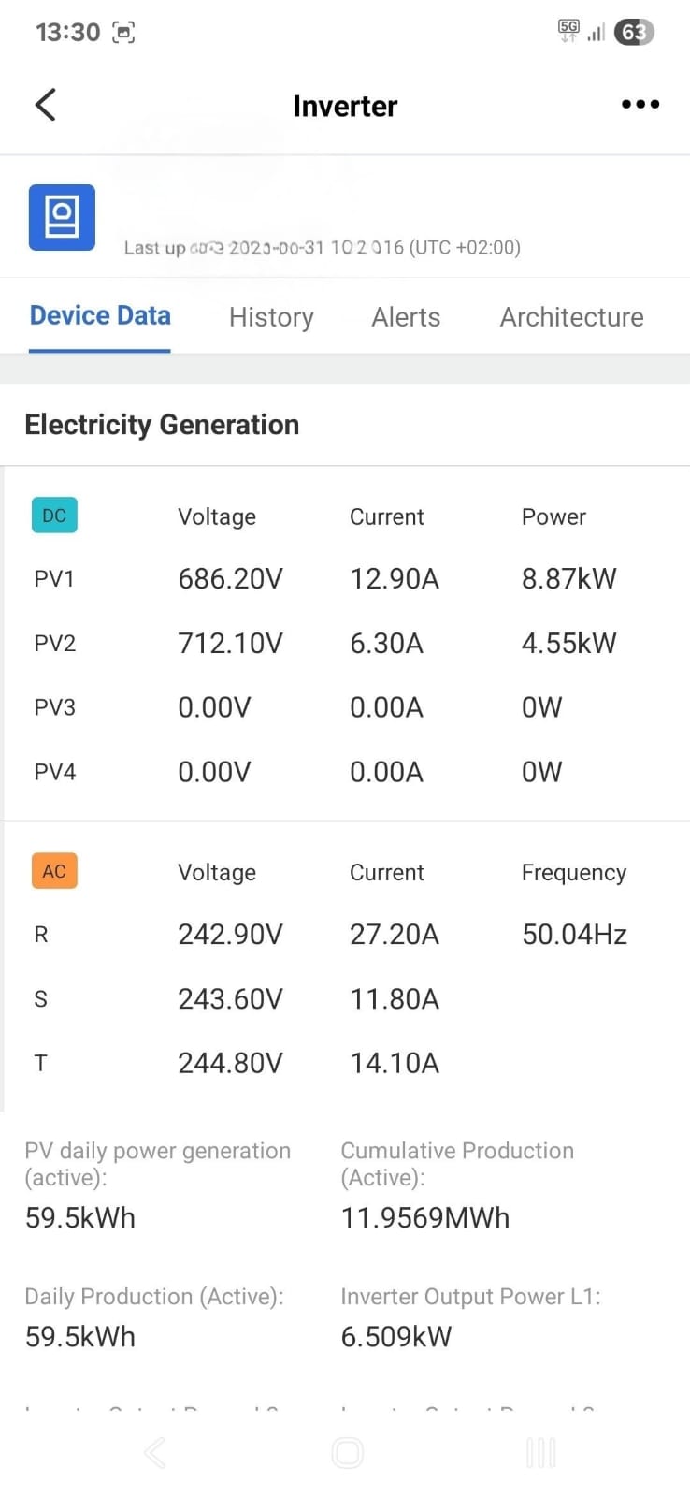Tap the Cumulative Production 11.9569MWh value
Viewport: 690px width, 1497px height.
coord(425,1218)
